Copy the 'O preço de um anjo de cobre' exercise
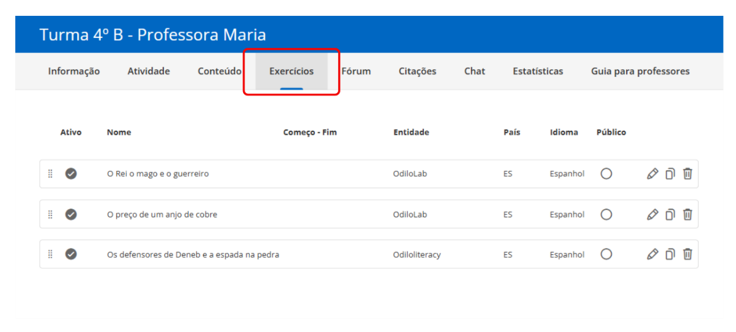The height and width of the screenshot is (332, 736). click(670, 214)
